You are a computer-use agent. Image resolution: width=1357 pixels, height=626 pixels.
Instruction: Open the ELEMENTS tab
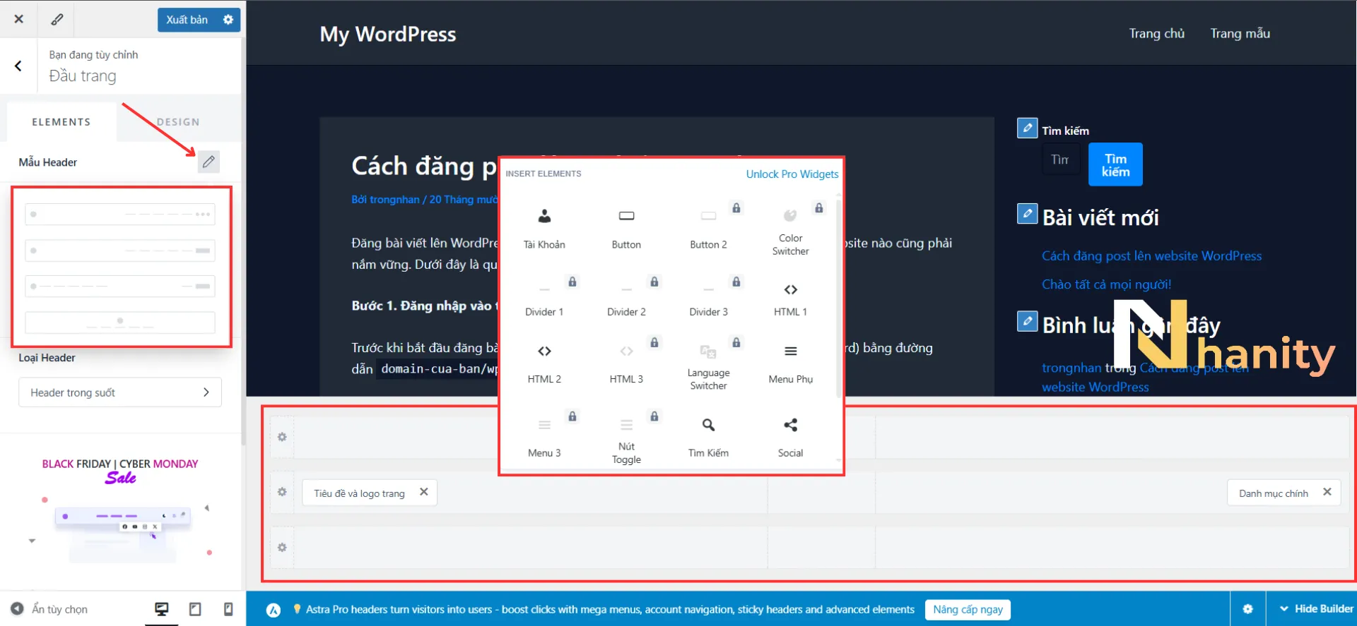coord(61,122)
